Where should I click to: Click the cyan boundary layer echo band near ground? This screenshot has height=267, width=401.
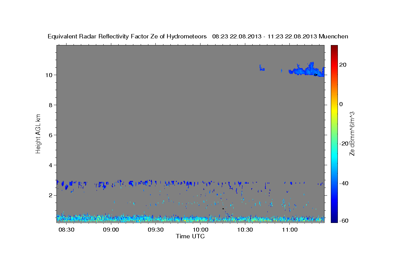tap(190, 219)
